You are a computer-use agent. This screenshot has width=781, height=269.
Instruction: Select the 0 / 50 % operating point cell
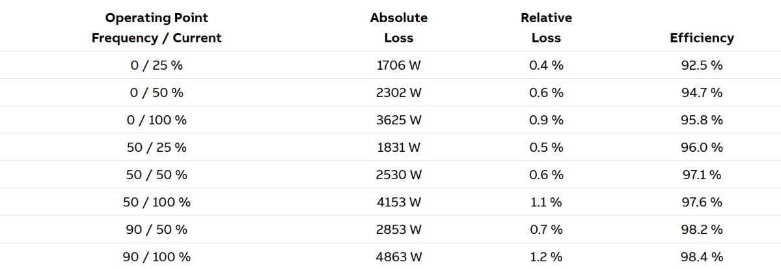point(156,92)
